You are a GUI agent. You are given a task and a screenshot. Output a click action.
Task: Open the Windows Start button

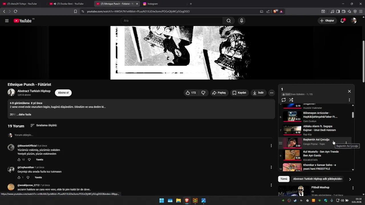[162, 200]
